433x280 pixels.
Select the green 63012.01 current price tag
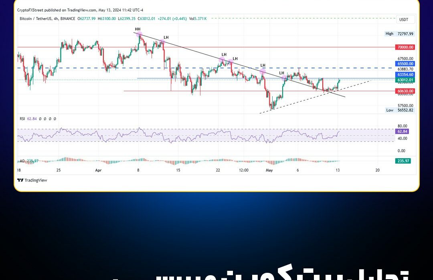coord(405,80)
